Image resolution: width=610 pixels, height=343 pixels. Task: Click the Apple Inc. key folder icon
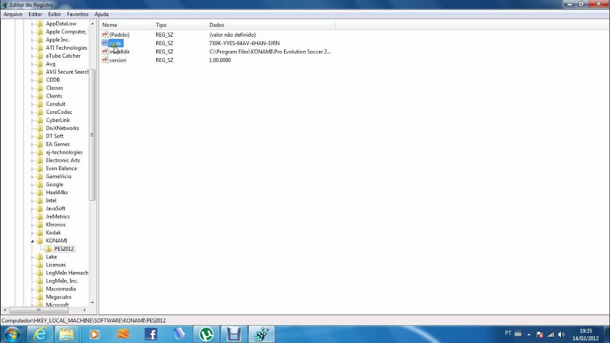(40, 40)
